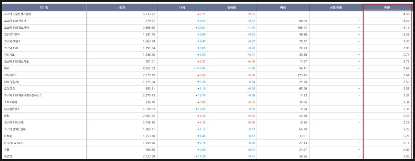Open the 코스닥 150 헬스케어 index

click(16, 28)
